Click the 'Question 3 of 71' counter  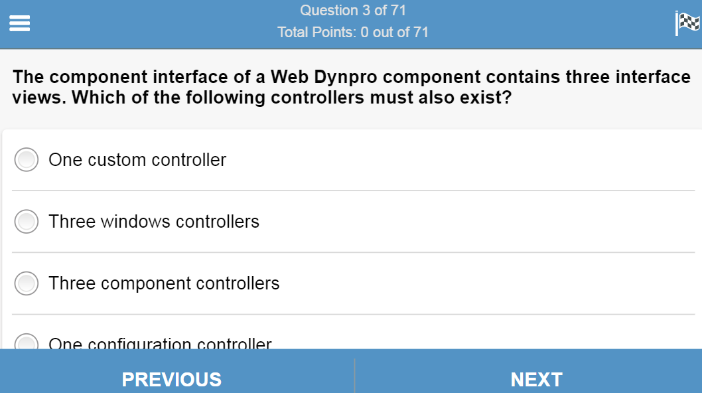tap(352, 11)
